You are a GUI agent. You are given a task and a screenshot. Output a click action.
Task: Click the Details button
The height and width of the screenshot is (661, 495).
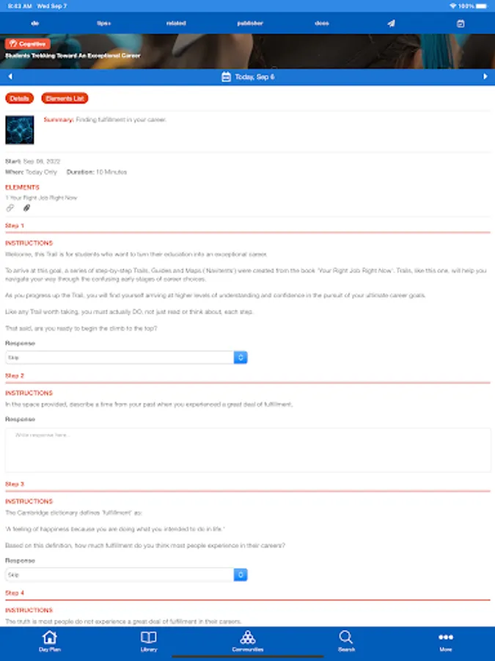tap(19, 98)
